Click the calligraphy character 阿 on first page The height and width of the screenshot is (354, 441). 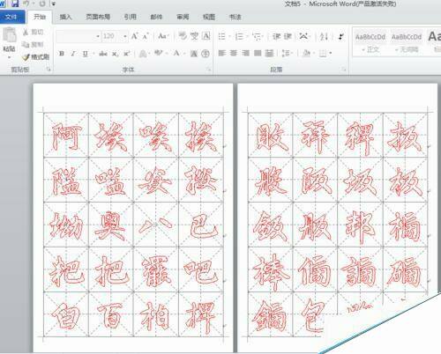(x=66, y=137)
